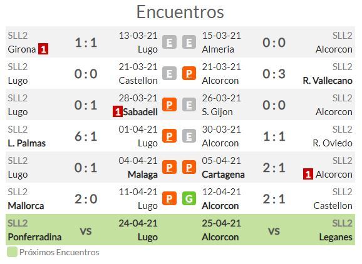Viewport: 362px width, 264px height.
Task: Click the green Próximos Encuentros legend swatch
Action: point(12,251)
